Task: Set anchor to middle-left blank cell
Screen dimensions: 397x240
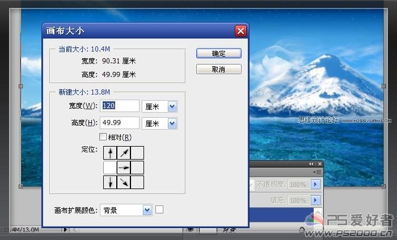Action: click(110, 168)
